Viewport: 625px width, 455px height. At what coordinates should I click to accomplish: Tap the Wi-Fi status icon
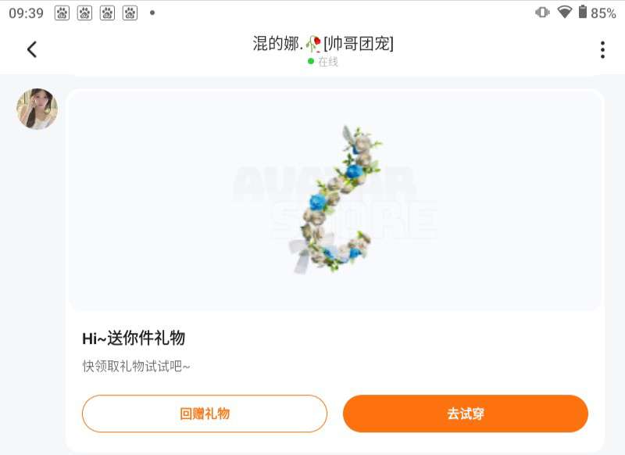coord(564,13)
